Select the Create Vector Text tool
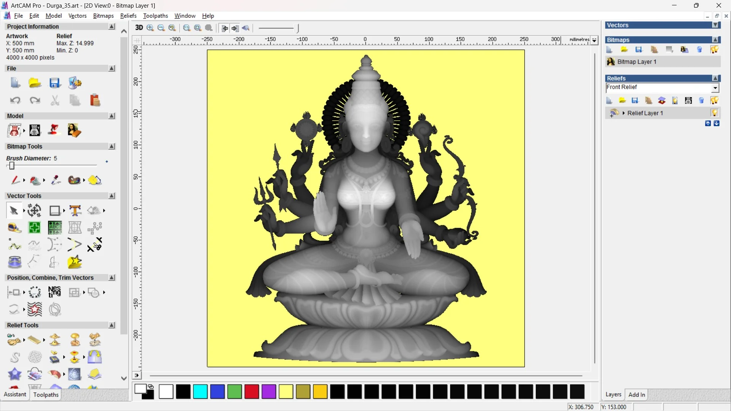Image resolution: width=731 pixels, height=411 pixels. point(75,210)
